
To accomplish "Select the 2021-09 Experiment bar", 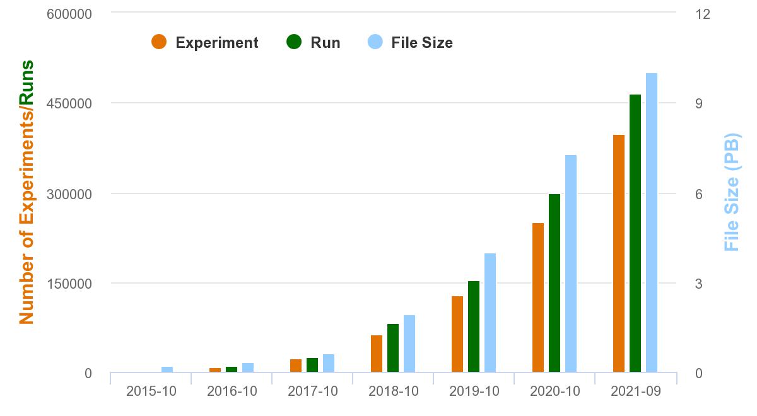I will click(619, 253).
